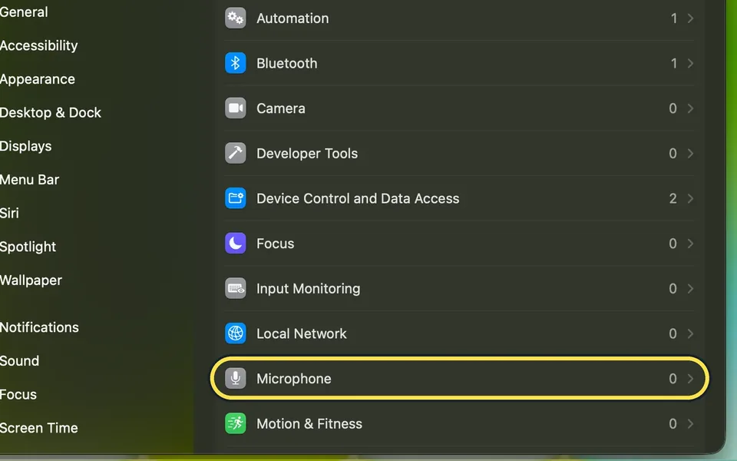
Task: Open the Automation label text
Action: point(292,18)
